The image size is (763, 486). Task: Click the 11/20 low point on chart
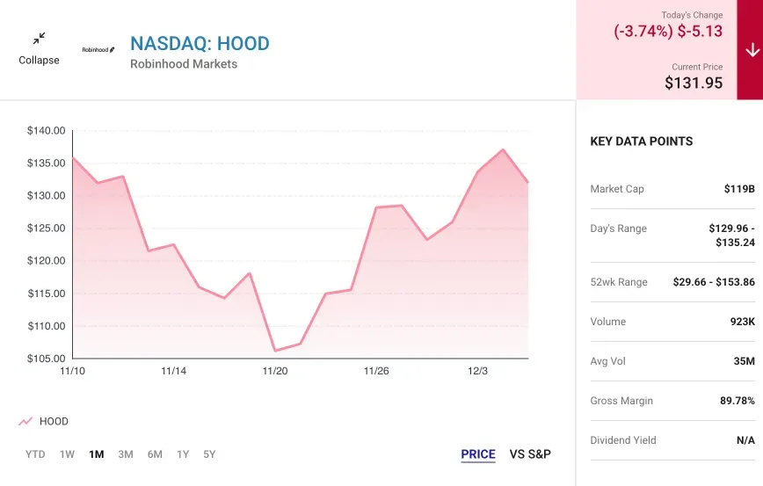[275, 351]
